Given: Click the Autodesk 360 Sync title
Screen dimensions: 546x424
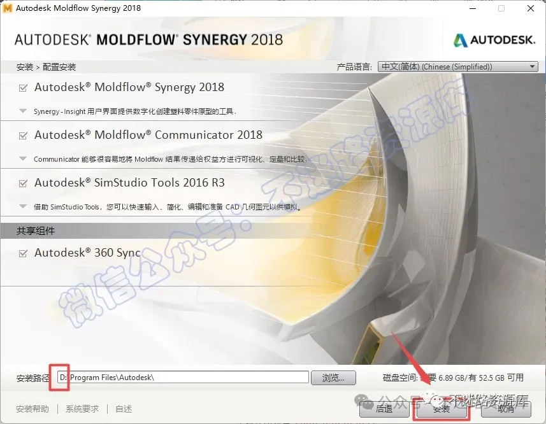Looking at the screenshot, I should [x=87, y=253].
